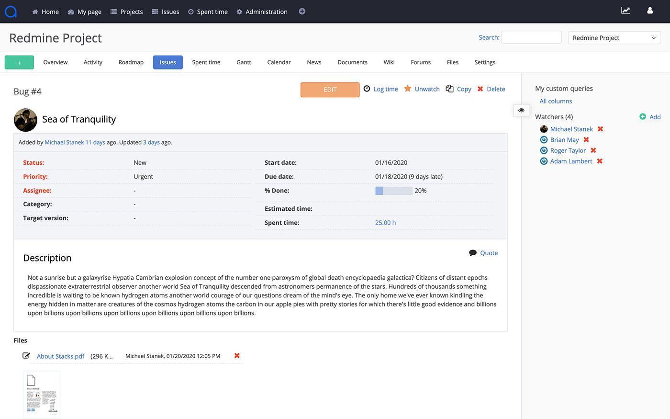Open Projects in the top menu
Screen dimensions: 670x419
[127, 11]
